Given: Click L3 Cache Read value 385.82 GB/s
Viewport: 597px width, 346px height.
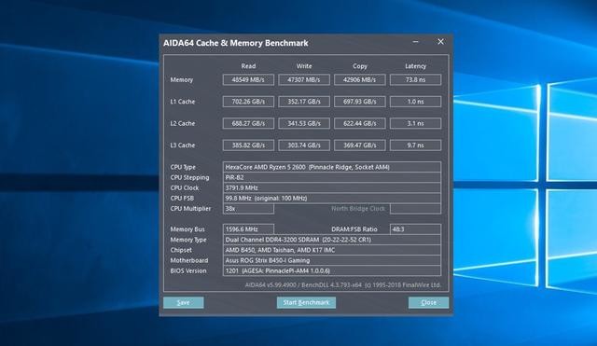Looking at the screenshot, I should click(248, 145).
